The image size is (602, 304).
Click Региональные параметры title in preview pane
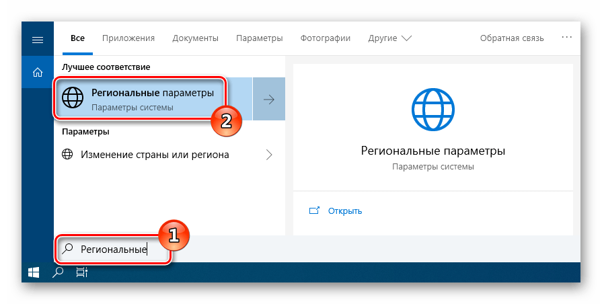tap(432, 151)
